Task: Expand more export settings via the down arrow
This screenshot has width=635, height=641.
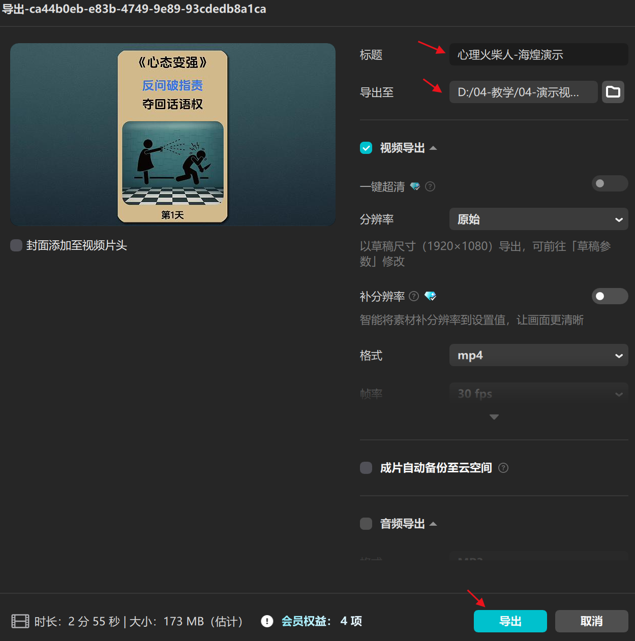Action: coord(494,416)
